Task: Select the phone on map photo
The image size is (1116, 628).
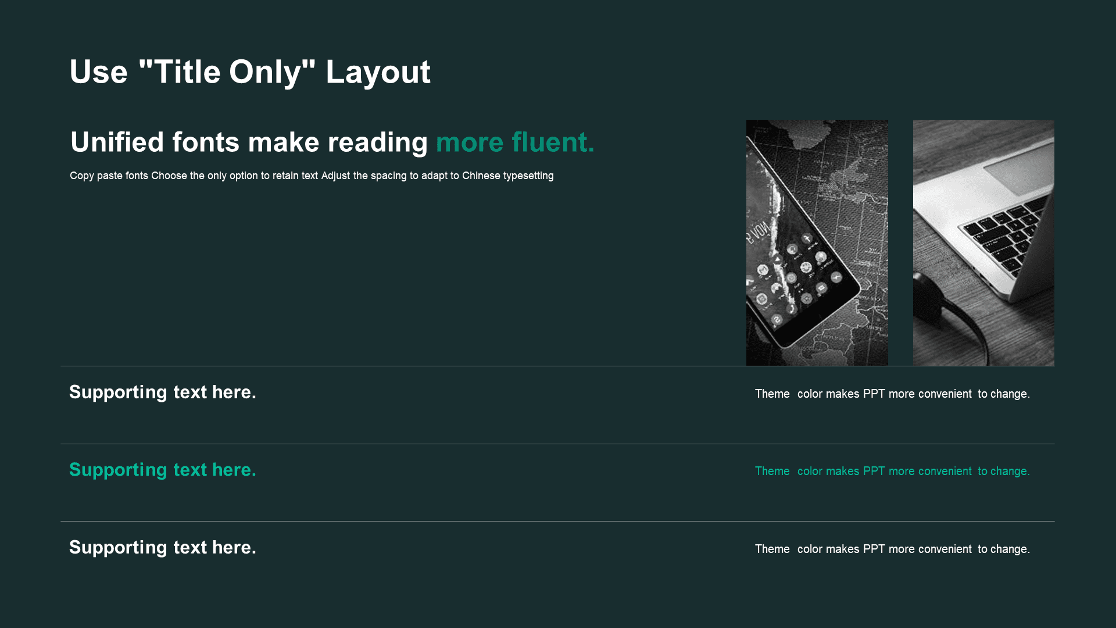Action: 817,242
